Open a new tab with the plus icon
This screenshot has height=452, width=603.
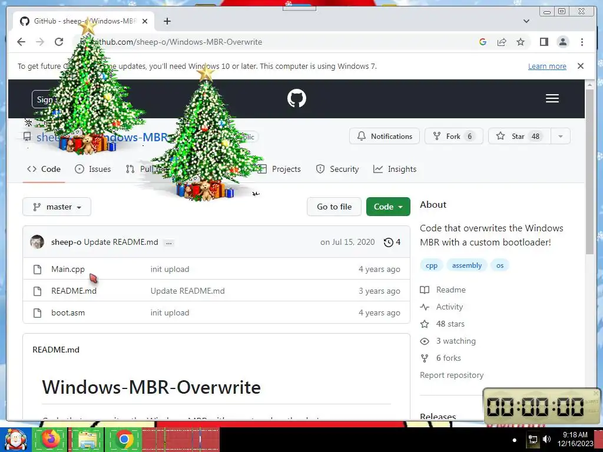(x=167, y=21)
